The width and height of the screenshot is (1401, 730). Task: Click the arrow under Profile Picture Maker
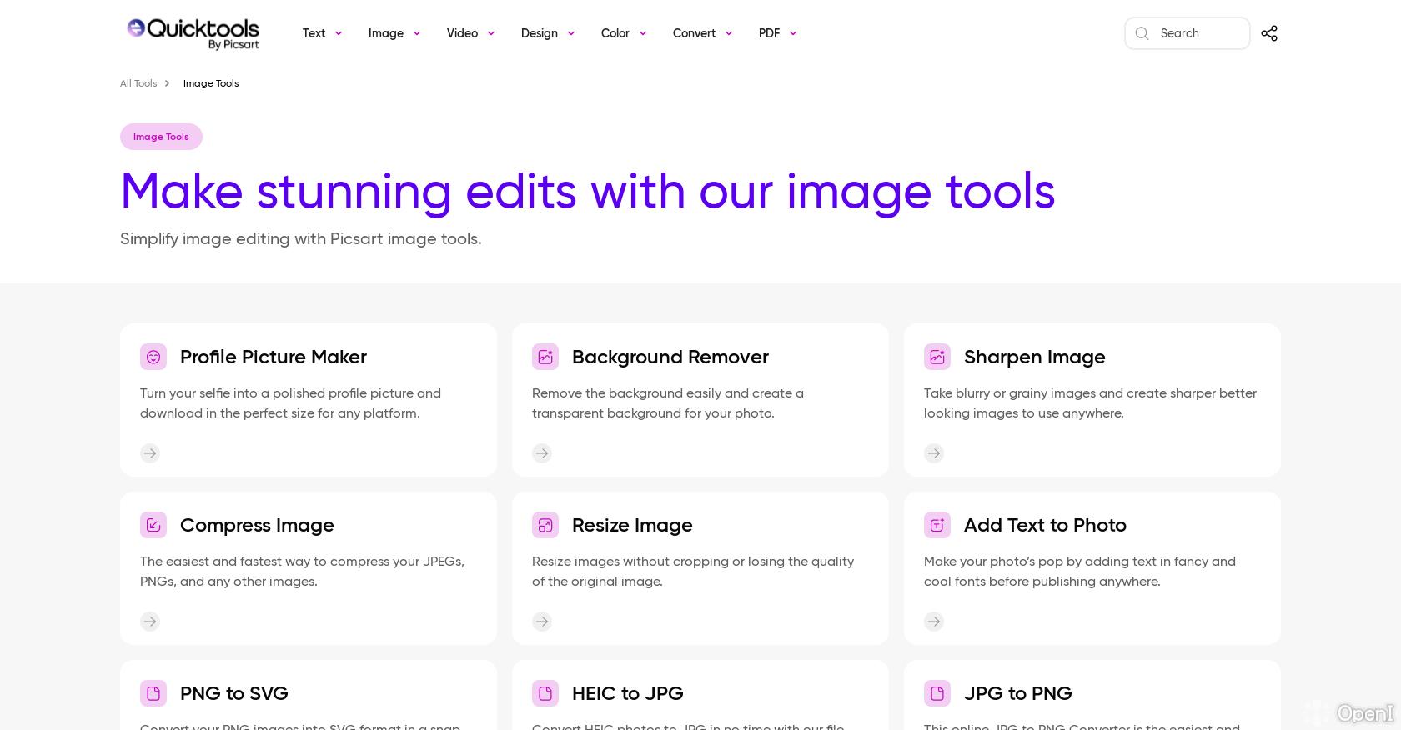(x=150, y=453)
